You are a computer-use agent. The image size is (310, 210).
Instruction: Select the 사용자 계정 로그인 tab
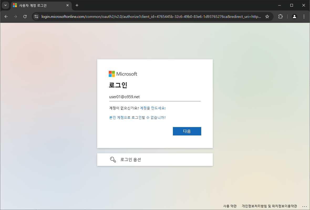[41, 6]
